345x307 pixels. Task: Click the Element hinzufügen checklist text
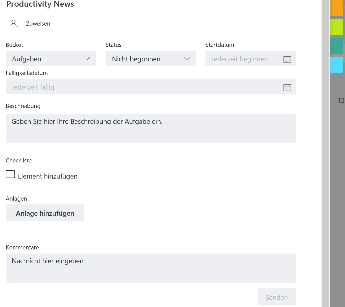click(48, 176)
